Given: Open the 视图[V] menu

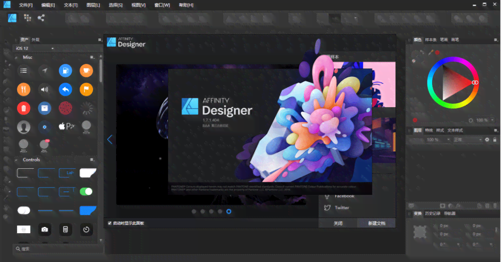Looking at the screenshot, I should tap(138, 5).
